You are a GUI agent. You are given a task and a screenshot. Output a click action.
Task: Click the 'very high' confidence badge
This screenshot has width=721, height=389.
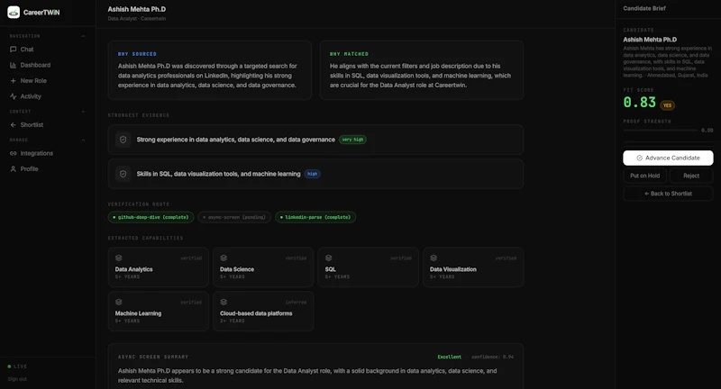(352, 140)
